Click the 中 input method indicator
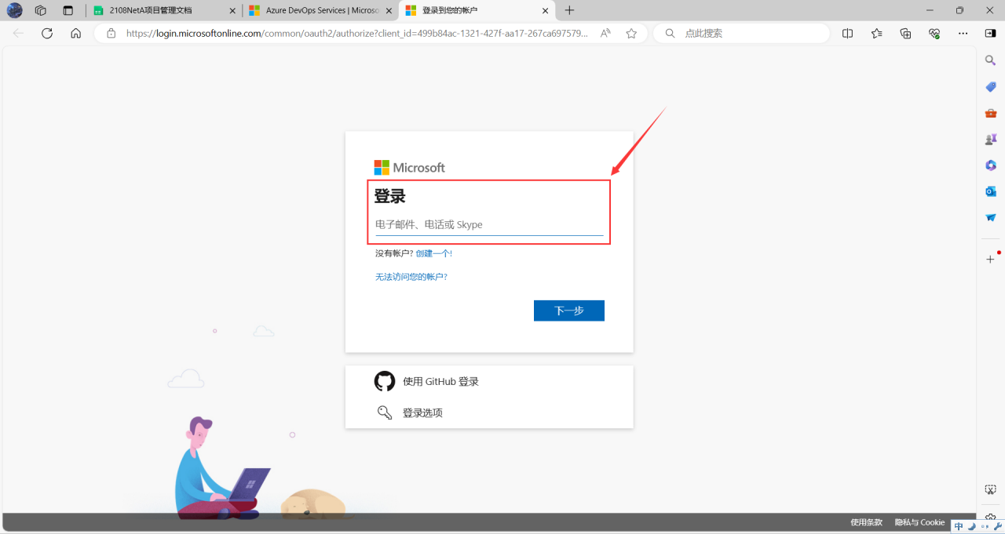 (959, 527)
